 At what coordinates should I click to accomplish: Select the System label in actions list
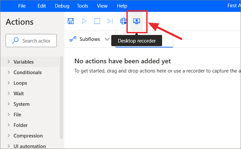coord(21,104)
